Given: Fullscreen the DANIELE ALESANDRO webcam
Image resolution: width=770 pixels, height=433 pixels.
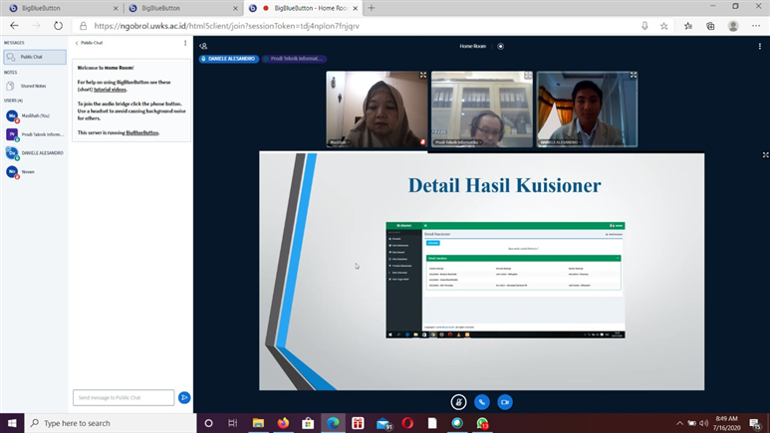Looking at the screenshot, I should pyautogui.click(x=634, y=75).
